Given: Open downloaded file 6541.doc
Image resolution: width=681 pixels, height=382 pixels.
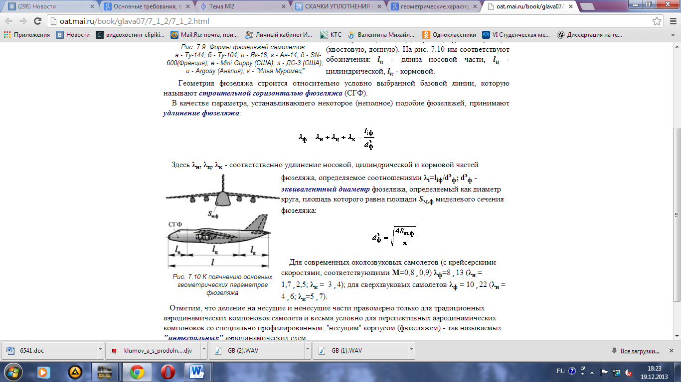Looking at the screenshot, I should tap(49, 351).
